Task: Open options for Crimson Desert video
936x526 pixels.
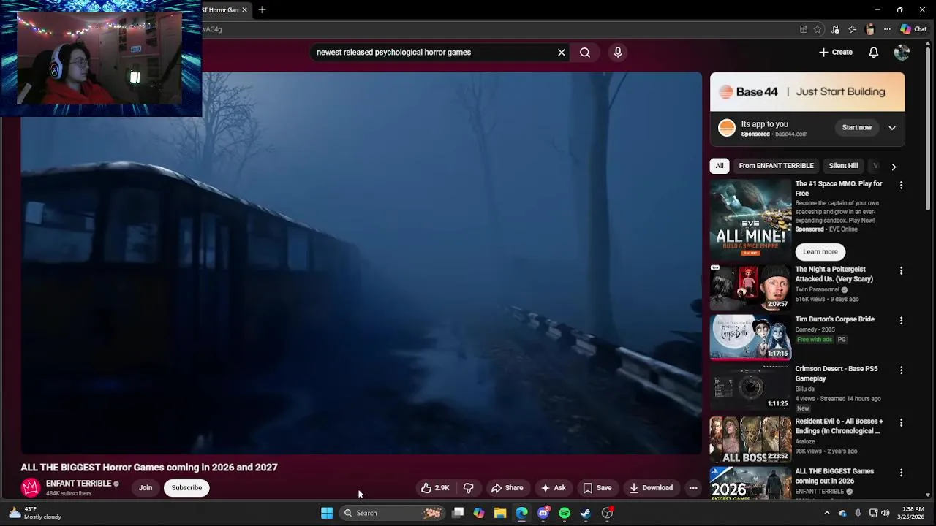Action: (x=901, y=370)
